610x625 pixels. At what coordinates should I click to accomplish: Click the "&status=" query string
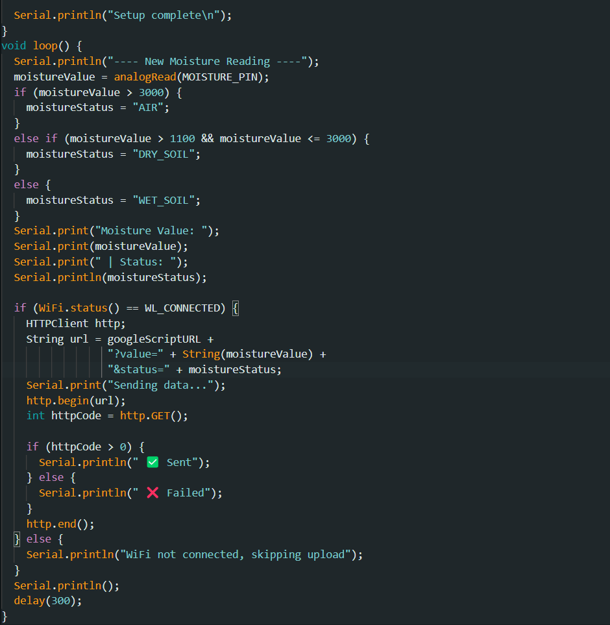(x=138, y=369)
